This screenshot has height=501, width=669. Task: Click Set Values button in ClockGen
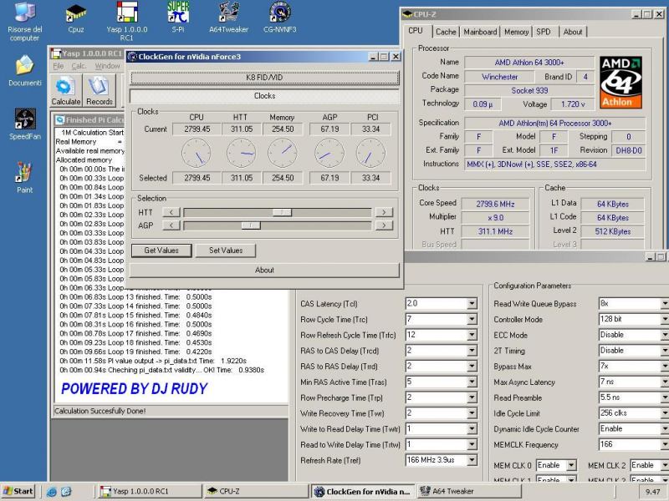226,250
